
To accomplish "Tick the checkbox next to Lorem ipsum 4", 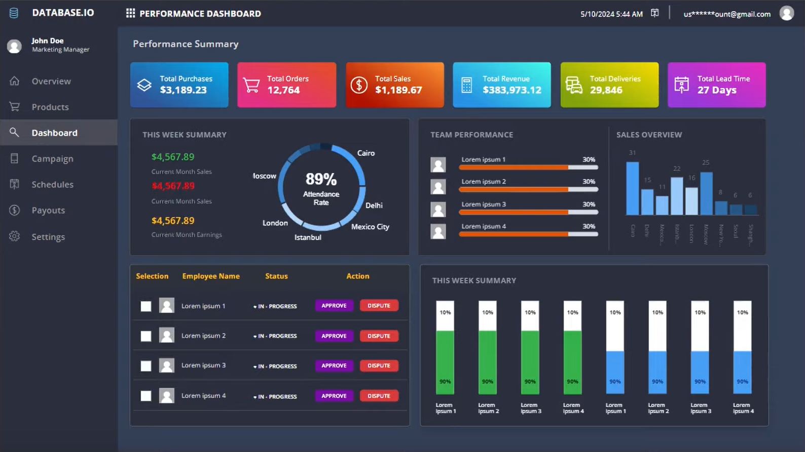I will [x=146, y=396].
